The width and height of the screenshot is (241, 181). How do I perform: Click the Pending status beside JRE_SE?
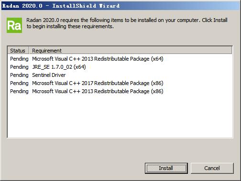19,67
